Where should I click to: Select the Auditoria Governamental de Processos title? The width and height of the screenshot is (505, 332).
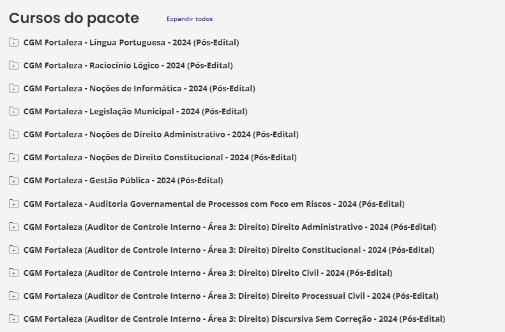point(214,204)
